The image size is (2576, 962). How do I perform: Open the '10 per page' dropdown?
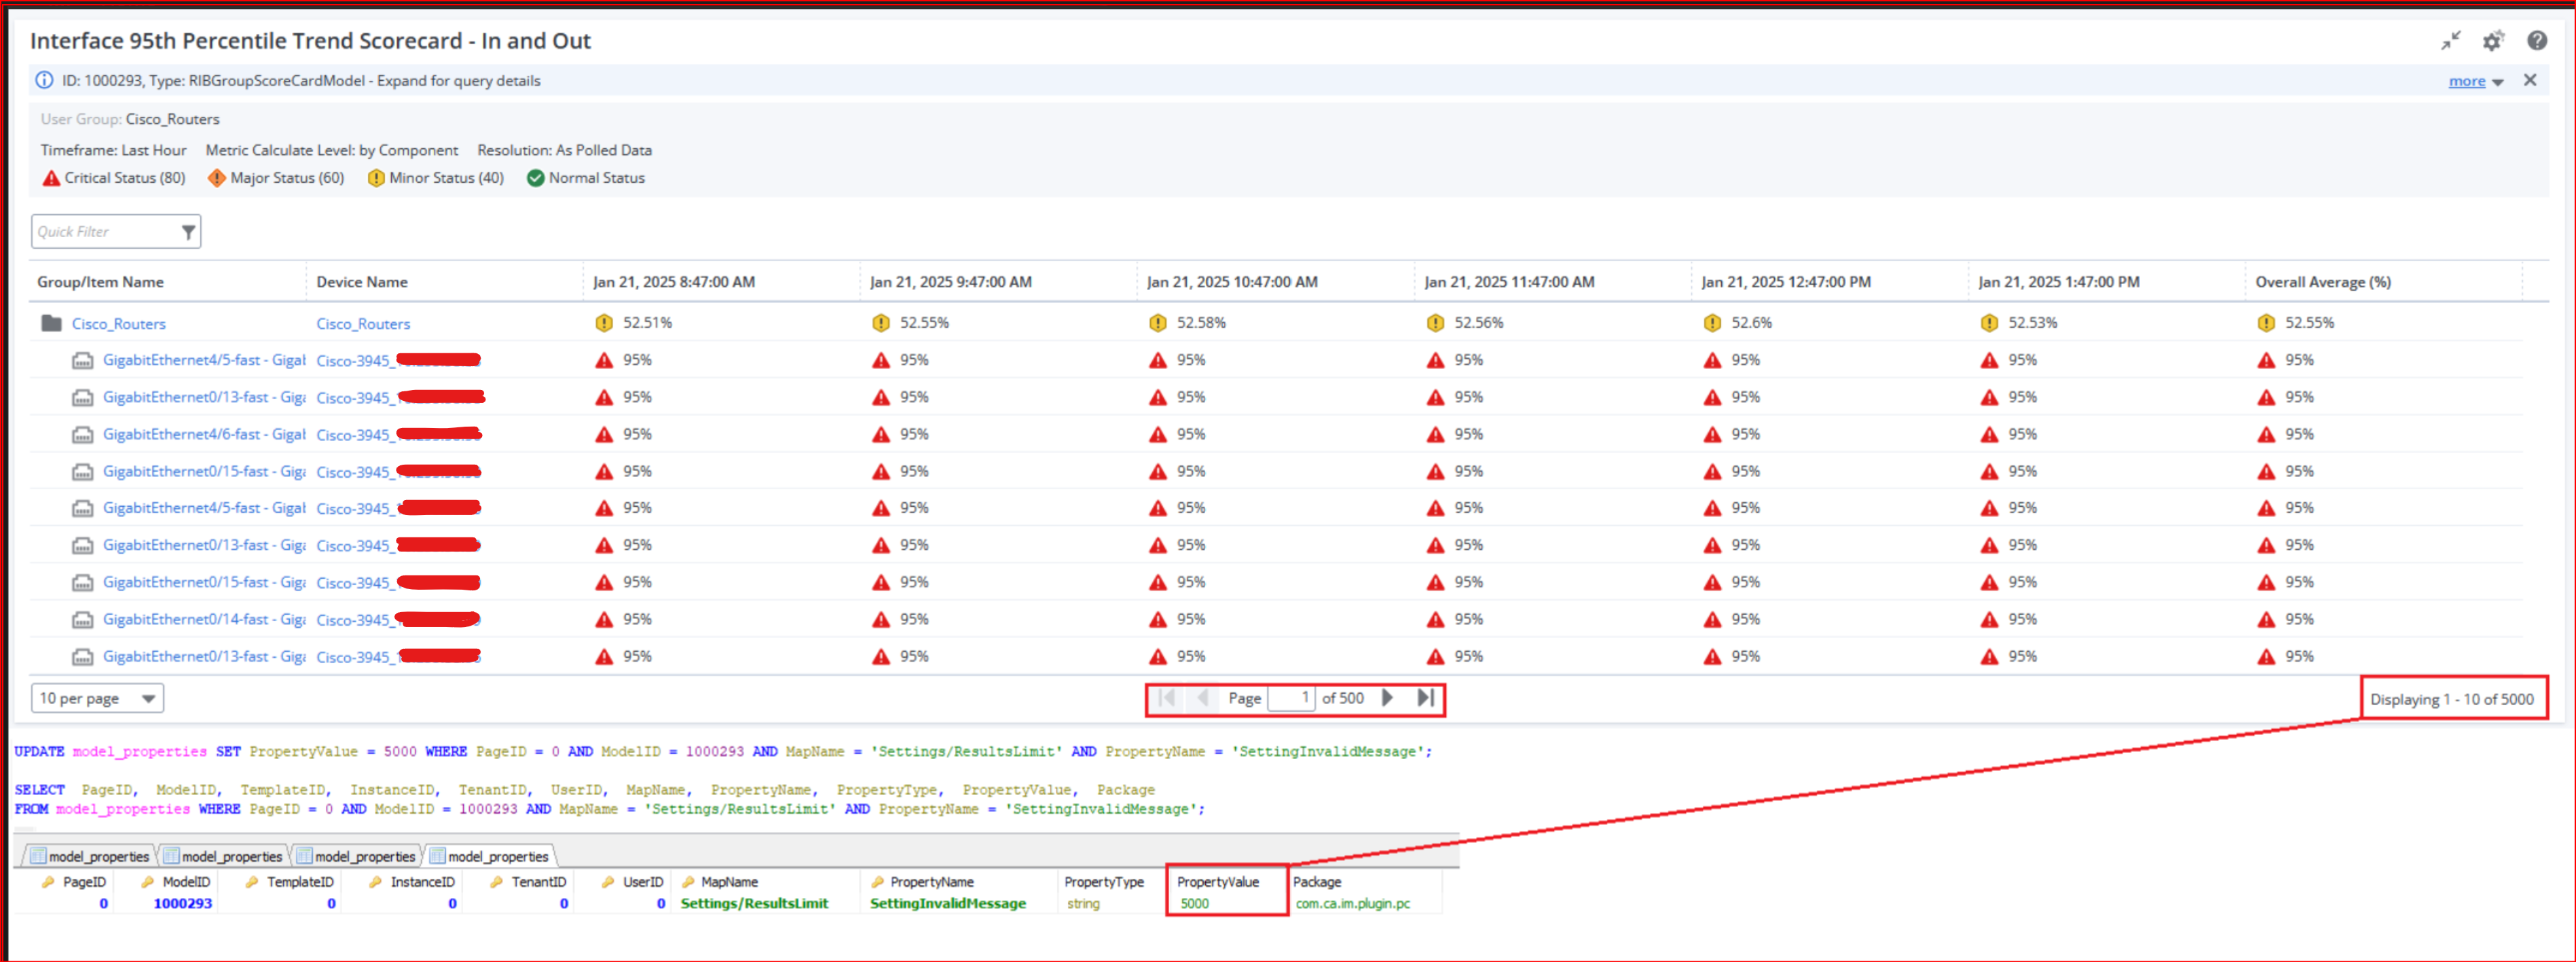97,698
